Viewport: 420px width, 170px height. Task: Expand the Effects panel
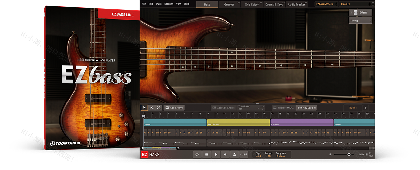tap(360, 13)
